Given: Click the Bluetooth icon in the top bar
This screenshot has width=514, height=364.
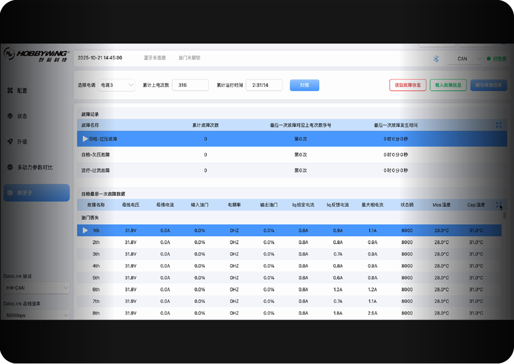Looking at the screenshot, I should coord(436,58).
